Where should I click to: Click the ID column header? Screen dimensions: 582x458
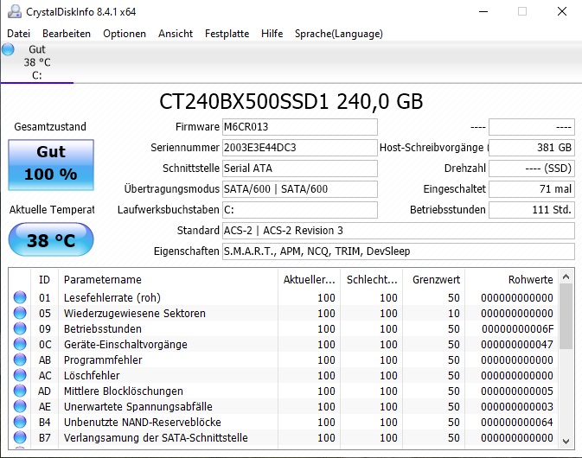(44, 280)
